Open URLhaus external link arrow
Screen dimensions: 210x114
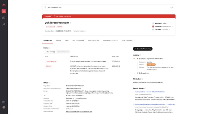169,30
